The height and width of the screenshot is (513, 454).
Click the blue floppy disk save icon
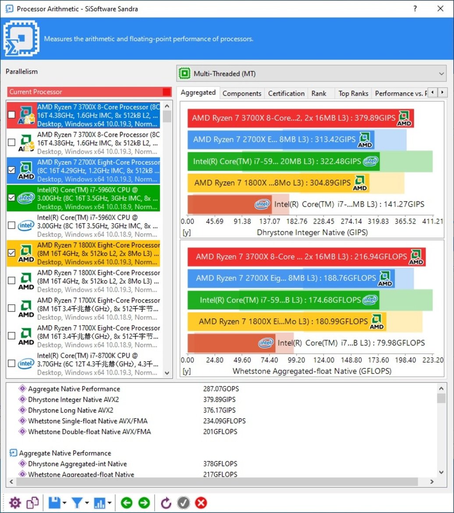point(54,502)
